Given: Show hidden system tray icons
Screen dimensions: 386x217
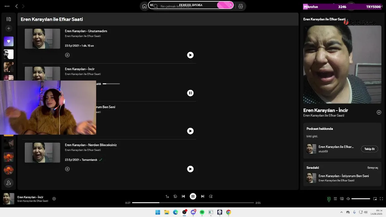Looking at the screenshot, I should pyautogui.click(x=341, y=212).
